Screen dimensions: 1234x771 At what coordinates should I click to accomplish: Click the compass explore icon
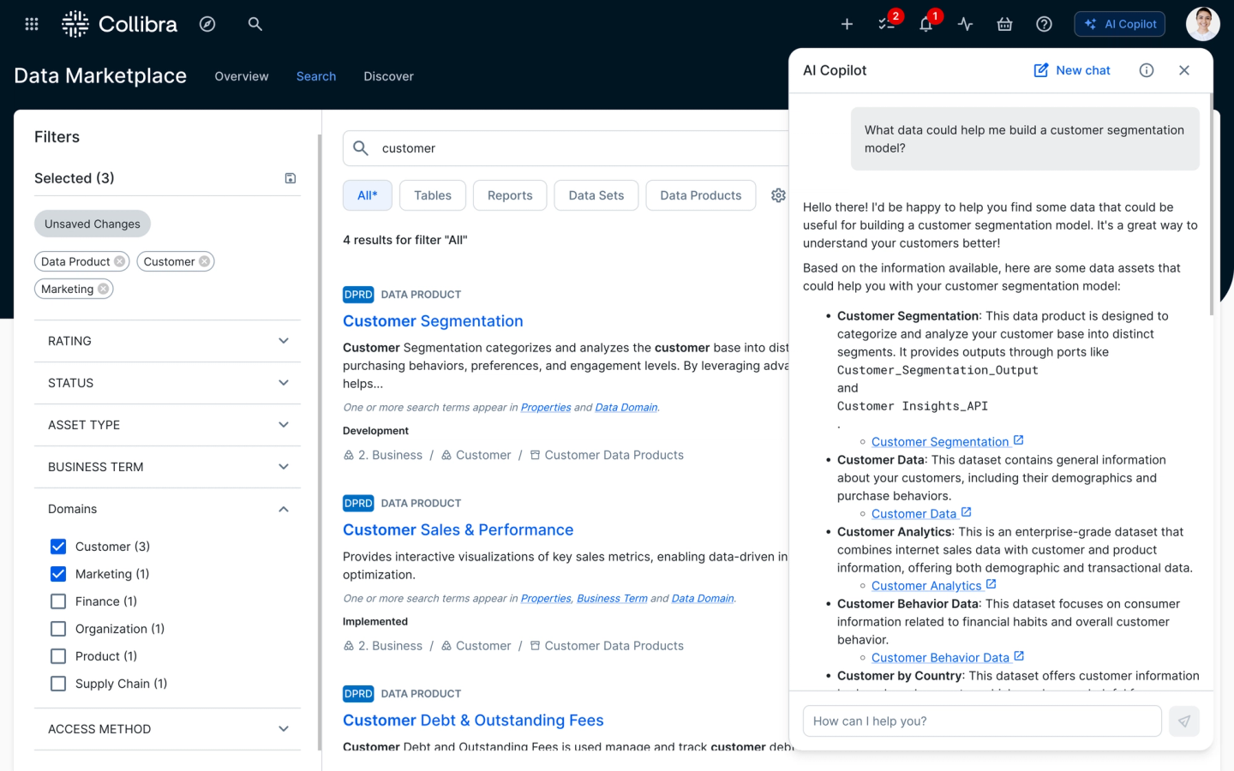click(207, 24)
